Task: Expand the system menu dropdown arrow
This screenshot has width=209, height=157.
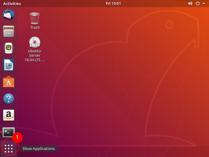Action: [x=204, y=4]
